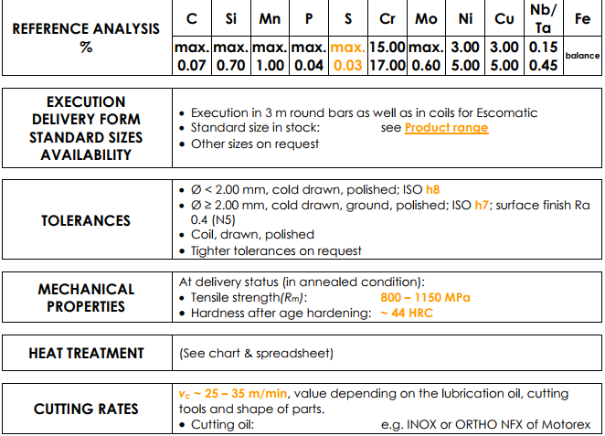Select the Nb/Ta column header
605x436 pixels.
(x=543, y=18)
